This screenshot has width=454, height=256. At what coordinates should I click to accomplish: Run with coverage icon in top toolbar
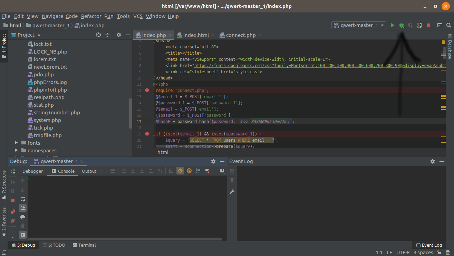410,25
